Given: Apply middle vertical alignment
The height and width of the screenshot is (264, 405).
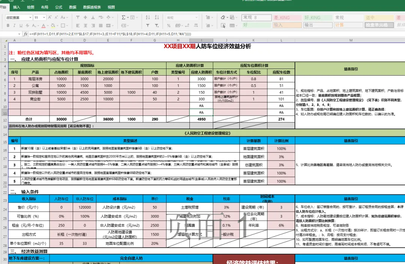Looking at the screenshot, I should pos(85,17).
